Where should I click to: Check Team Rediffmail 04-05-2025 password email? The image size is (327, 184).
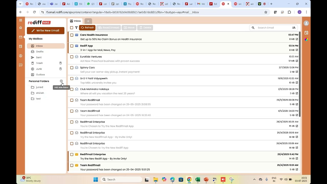[72, 111]
